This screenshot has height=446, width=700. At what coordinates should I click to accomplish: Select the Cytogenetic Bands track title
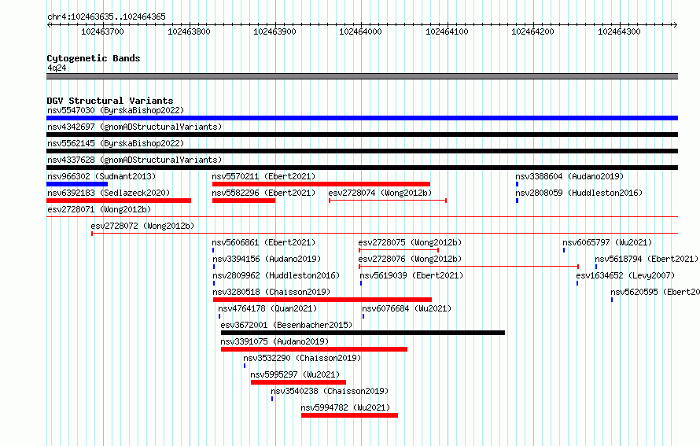pyautogui.click(x=94, y=58)
